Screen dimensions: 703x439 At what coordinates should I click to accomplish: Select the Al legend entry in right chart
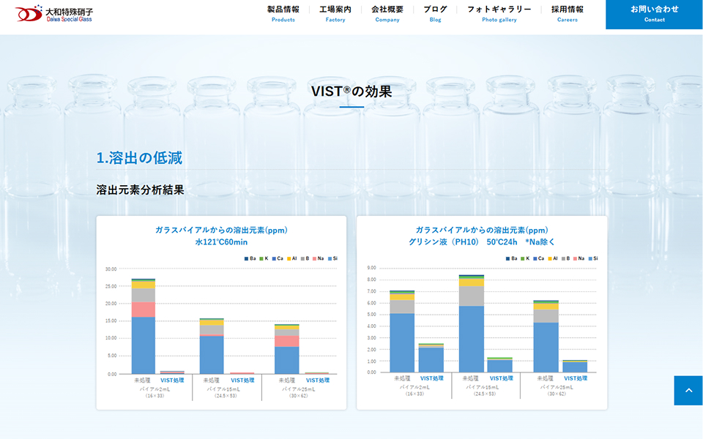(552, 258)
